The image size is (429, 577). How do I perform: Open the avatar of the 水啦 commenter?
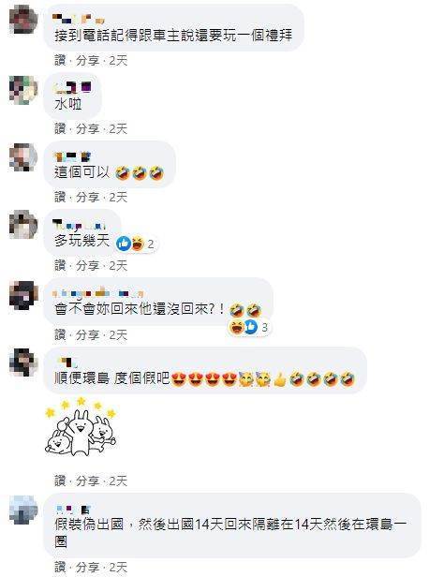click(x=23, y=90)
